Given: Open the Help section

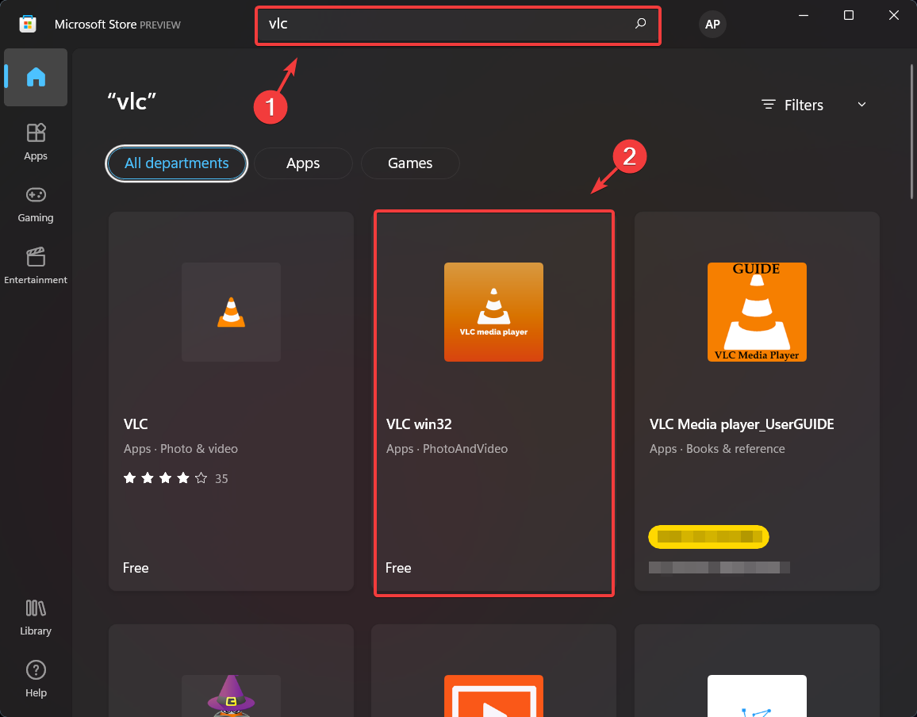Looking at the screenshot, I should pos(35,678).
